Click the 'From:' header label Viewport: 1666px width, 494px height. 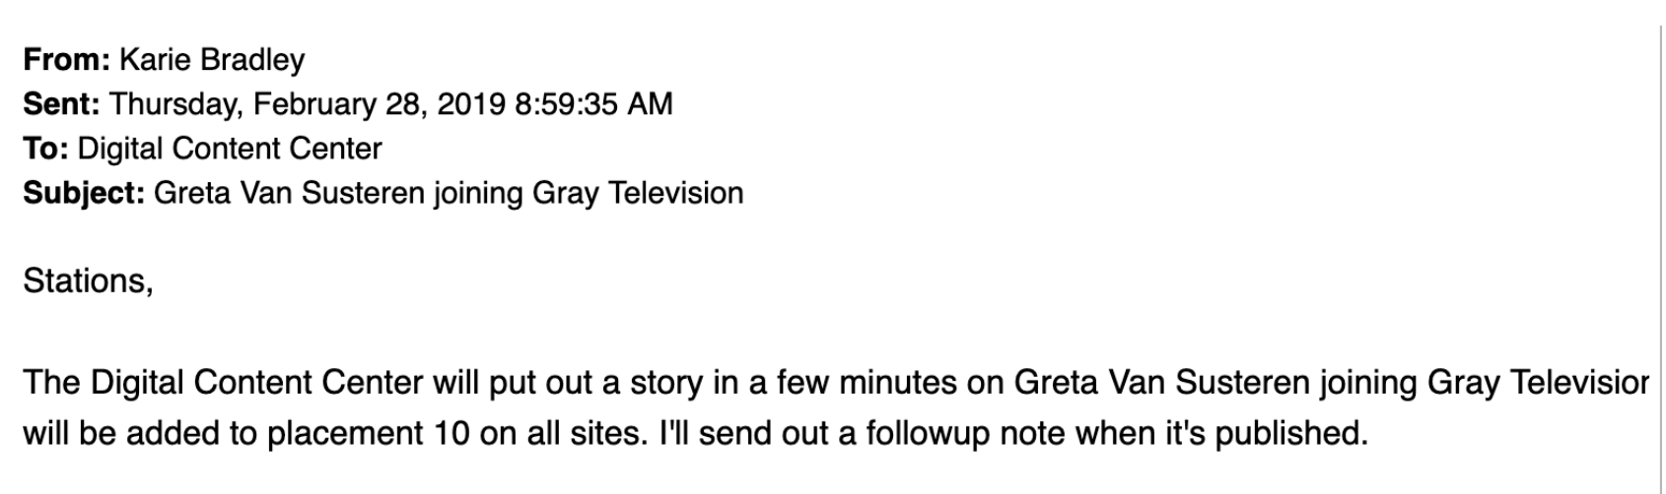pyautogui.click(x=67, y=60)
